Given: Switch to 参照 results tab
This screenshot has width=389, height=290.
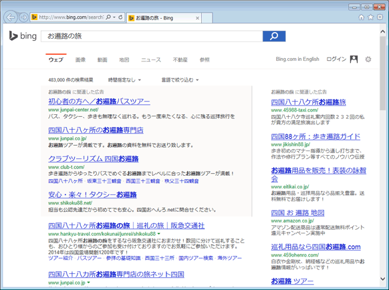Looking at the screenshot, I should pyautogui.click(x=205, y=59).
